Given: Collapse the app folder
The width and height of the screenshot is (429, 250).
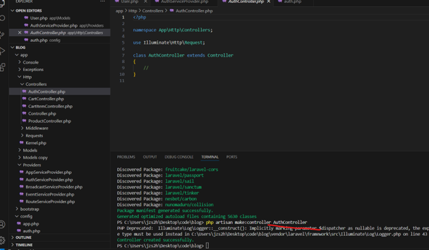Looking at the screenshot, I should [x=60, y=55].
